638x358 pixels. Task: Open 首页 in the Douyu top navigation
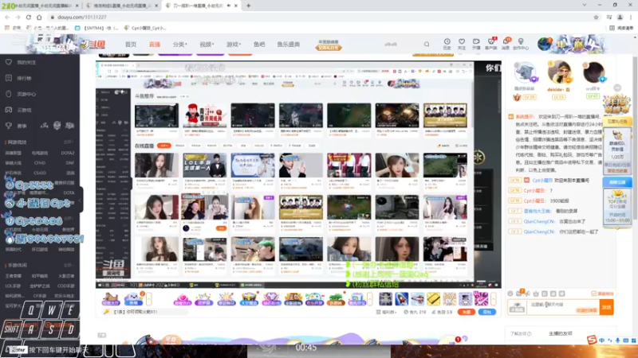(x=131, y=45)
